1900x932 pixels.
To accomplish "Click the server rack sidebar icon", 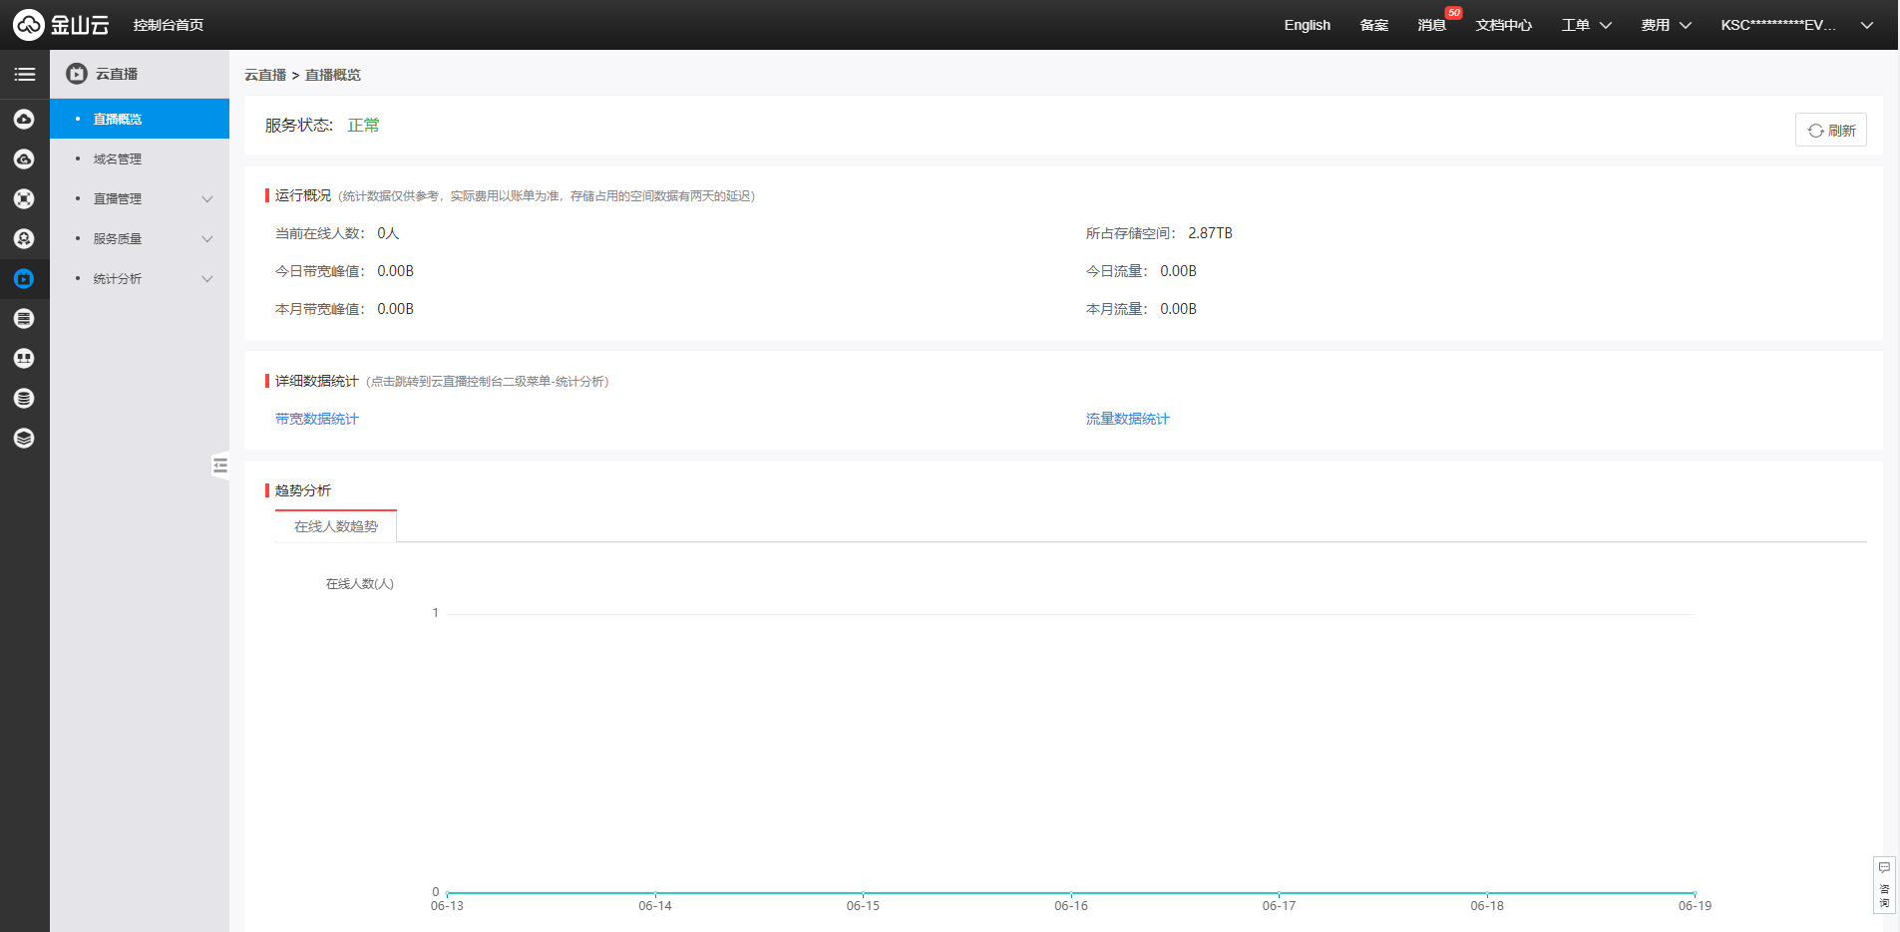I will coord(24,319).
